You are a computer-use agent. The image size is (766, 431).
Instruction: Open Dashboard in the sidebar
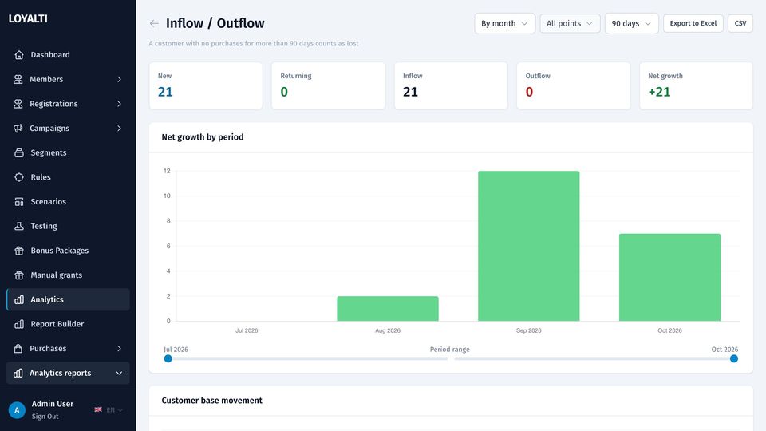pyautogui.click(x=68, y=55)
